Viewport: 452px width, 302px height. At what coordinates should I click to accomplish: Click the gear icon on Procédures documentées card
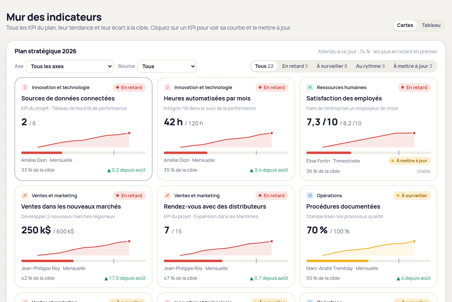[x=310, y=196]
